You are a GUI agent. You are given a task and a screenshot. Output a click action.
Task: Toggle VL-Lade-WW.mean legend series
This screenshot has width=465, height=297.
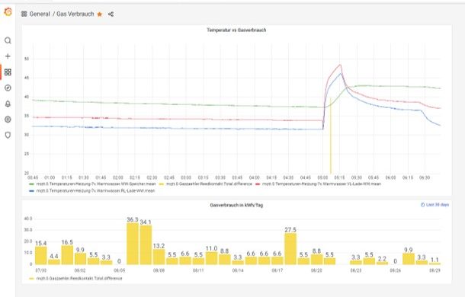pyautogui.click(x=322, y=184)
